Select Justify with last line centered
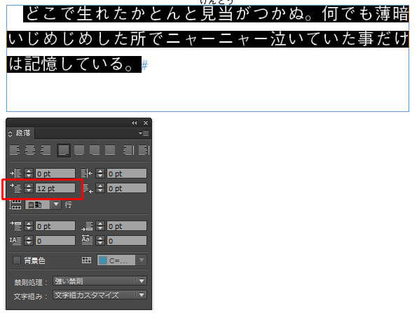The image size is (417, 315). click(x=79, y=150)
